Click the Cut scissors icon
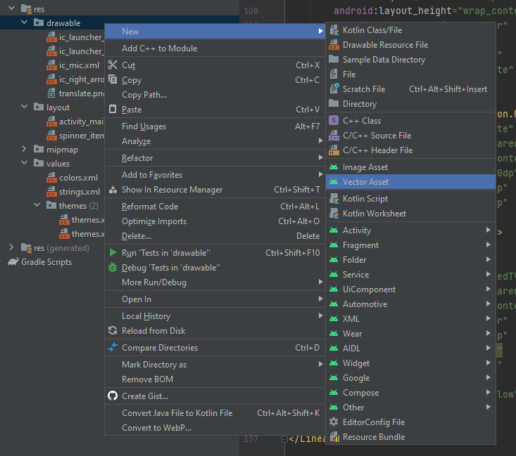Viewport: 516px width, 456px height. pyautogui.click(x=113, y=65)
